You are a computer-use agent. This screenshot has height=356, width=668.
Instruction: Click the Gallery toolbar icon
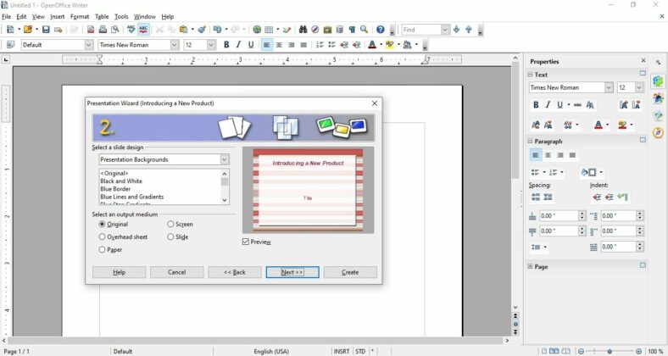tap(327, 30)
